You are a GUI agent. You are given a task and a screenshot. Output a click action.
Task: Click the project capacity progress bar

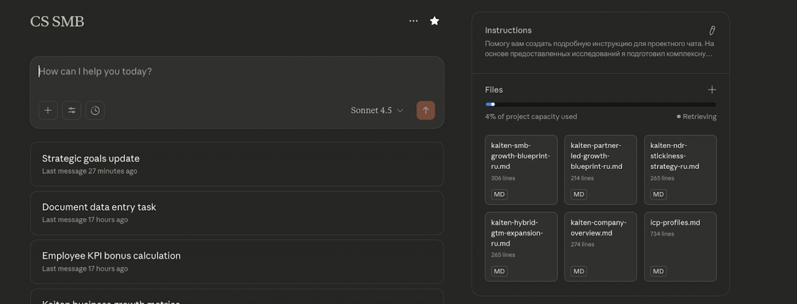coord(600,105)
